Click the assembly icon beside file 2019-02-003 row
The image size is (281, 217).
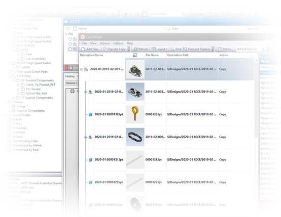coord(90,92)
